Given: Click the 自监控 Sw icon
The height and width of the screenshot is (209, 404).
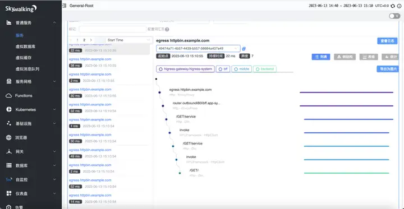Looking at the screenshot, I should tap(9, 179).
